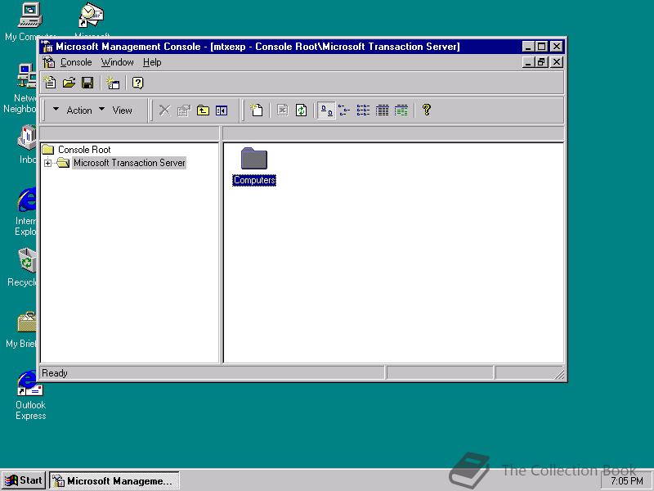Click the green Refresh icon
This screenshot has height=491, width=654.
point(301,110)
